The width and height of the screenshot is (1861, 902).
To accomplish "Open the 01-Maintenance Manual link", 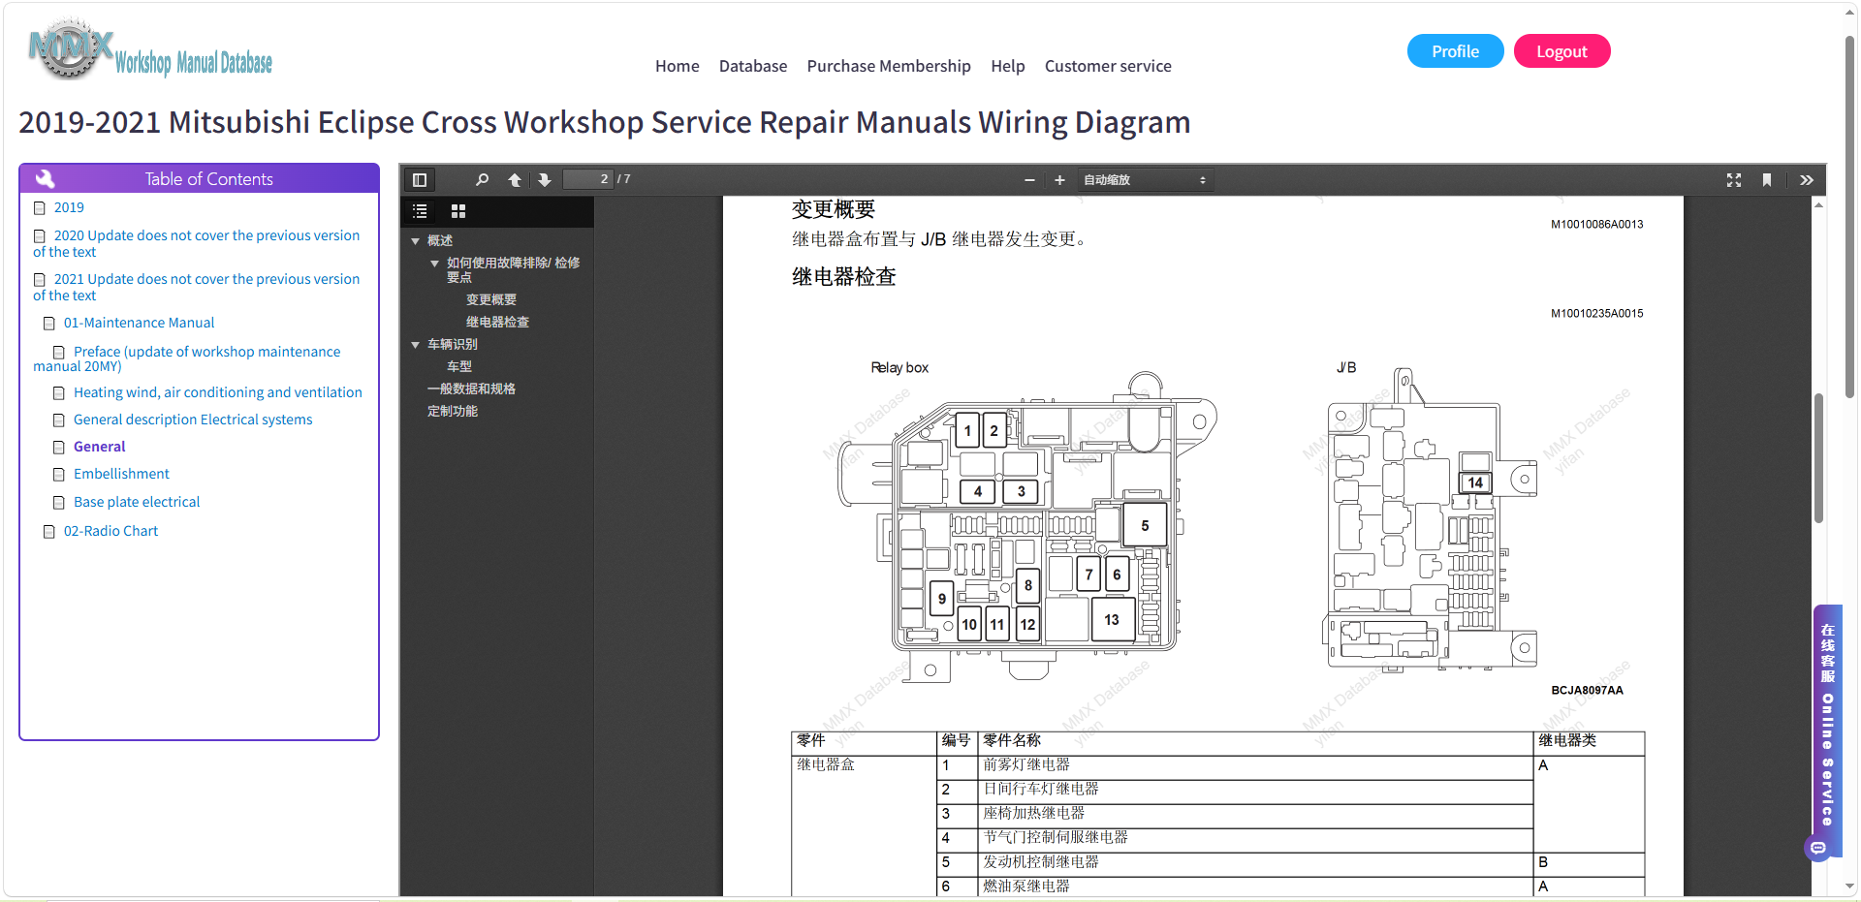I will 139,323.
